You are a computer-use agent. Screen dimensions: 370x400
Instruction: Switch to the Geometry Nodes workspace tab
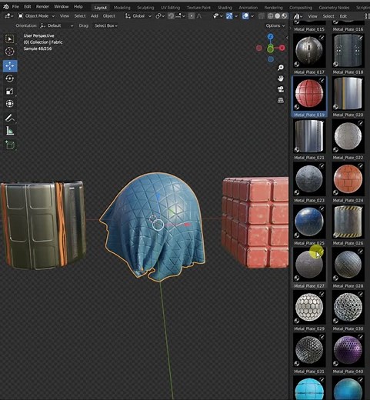coord(334,8)
